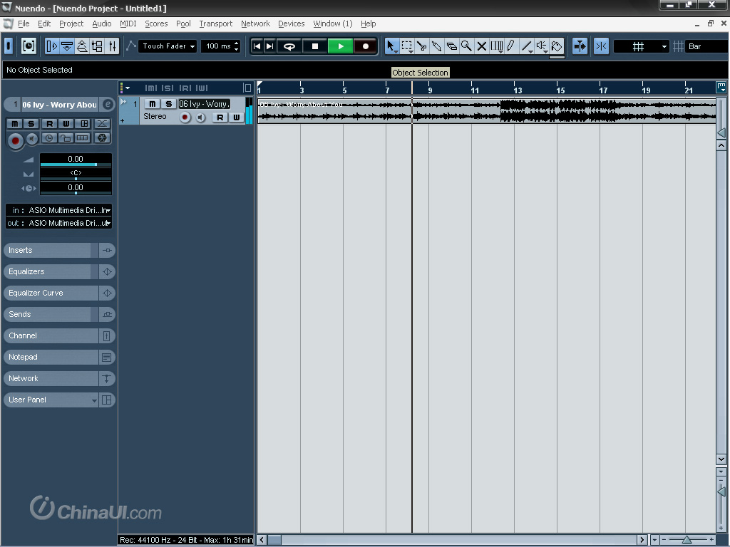Click the Range Selection tool
730x547 pixels.
click(x=406, y=46)
